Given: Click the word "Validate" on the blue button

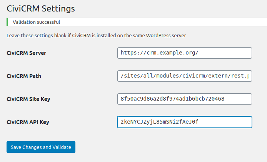Looking at the screenshot, I should point(62,147).
